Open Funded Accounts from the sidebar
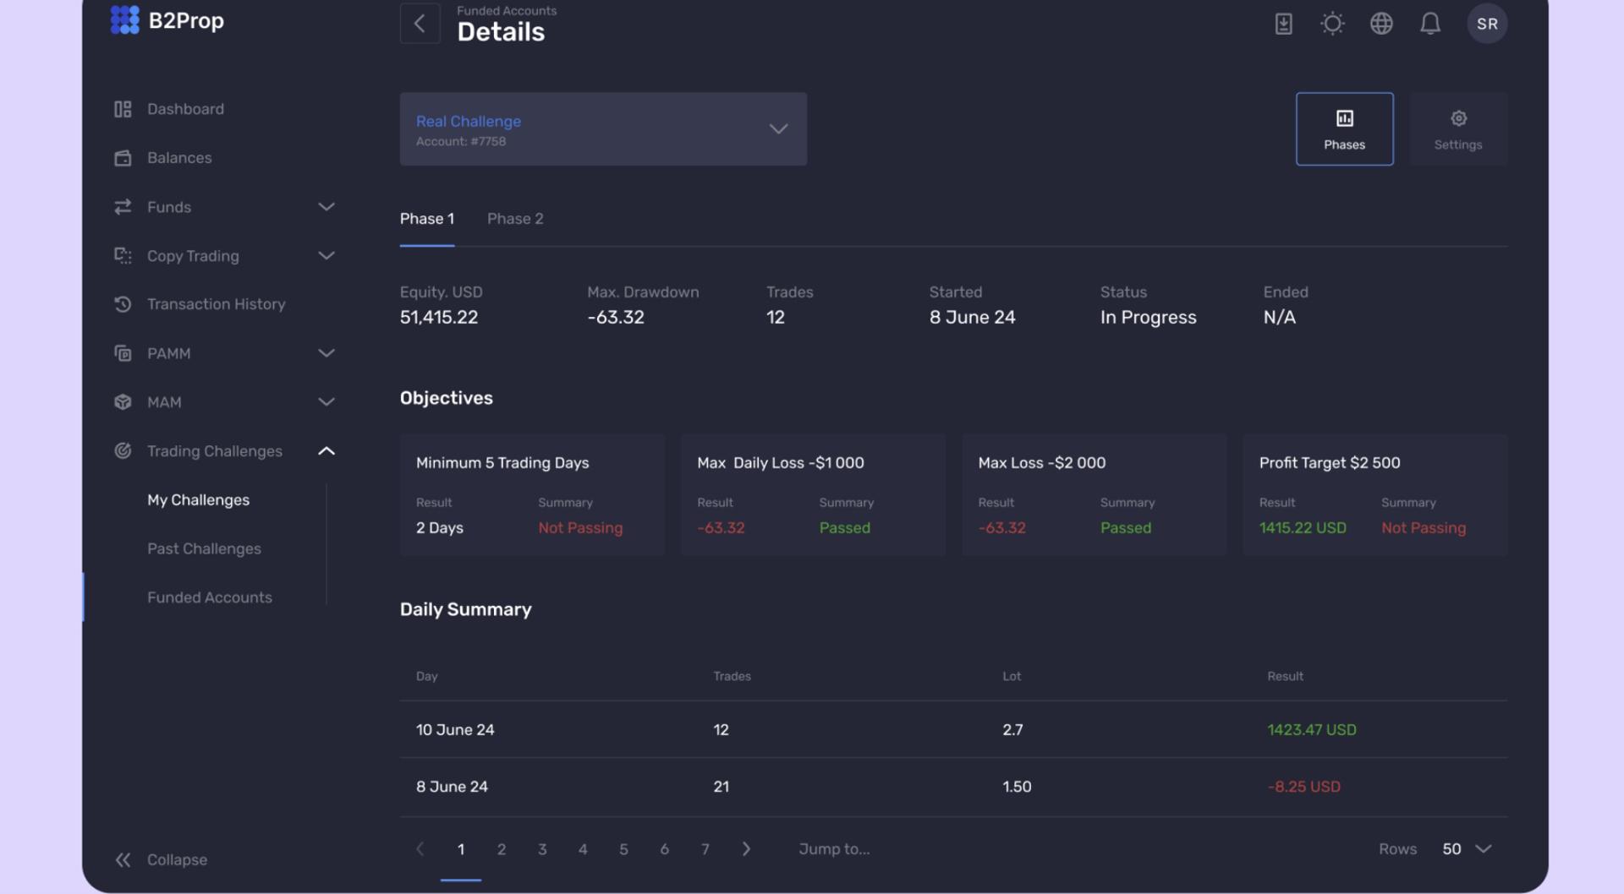Image resolution: width=1624 pixels, height=894 pixels. coord(210,597)
